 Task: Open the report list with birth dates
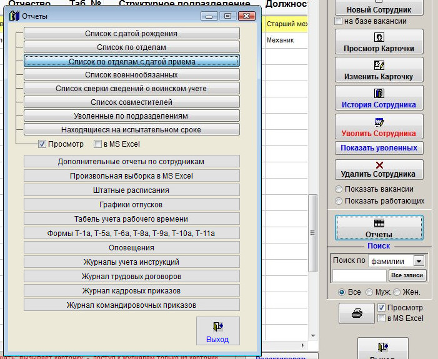[x=132, y=33]
